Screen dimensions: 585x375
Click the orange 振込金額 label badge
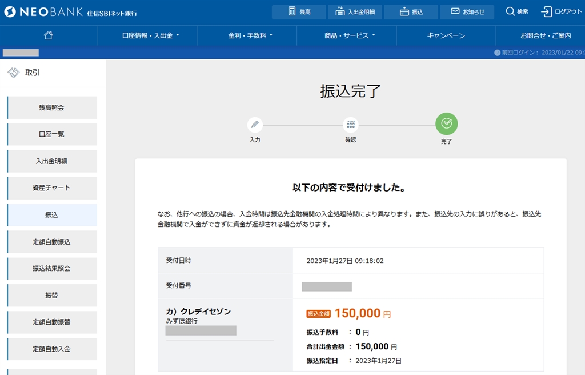319,314
